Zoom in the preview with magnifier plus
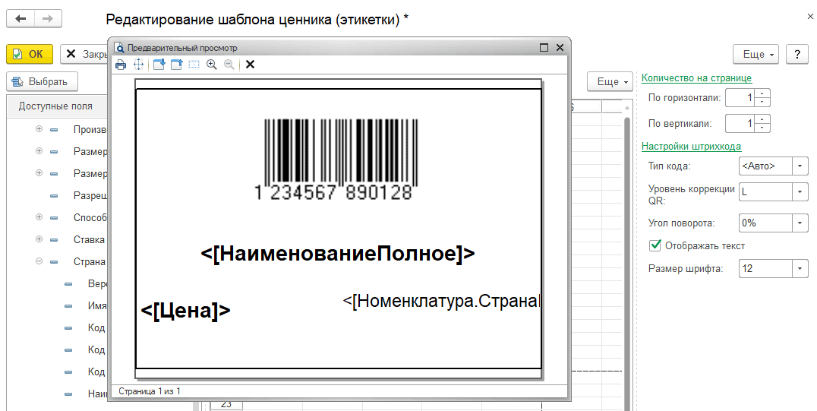 point(212,65)
